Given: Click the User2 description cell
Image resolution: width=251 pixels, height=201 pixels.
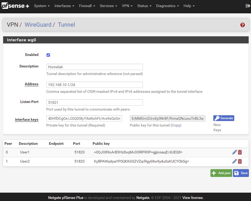Looking at the screenshot, I should [x=25, y=162].
